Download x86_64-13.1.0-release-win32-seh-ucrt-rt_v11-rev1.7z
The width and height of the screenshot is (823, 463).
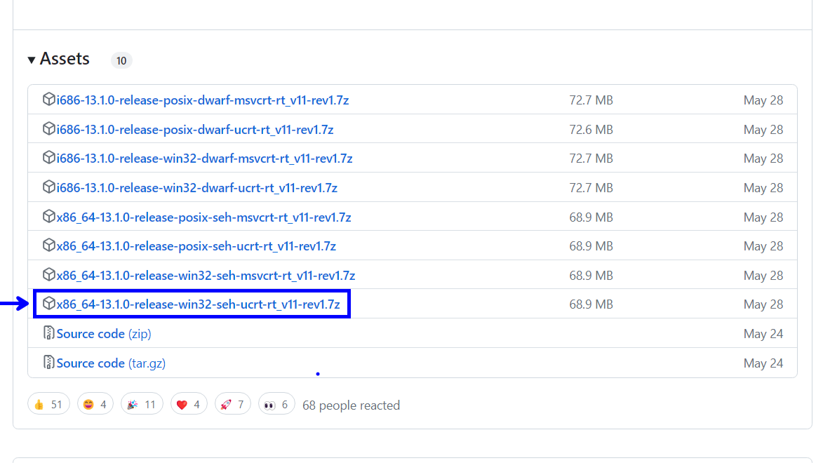pyautogui.click(x=199, y=304)
